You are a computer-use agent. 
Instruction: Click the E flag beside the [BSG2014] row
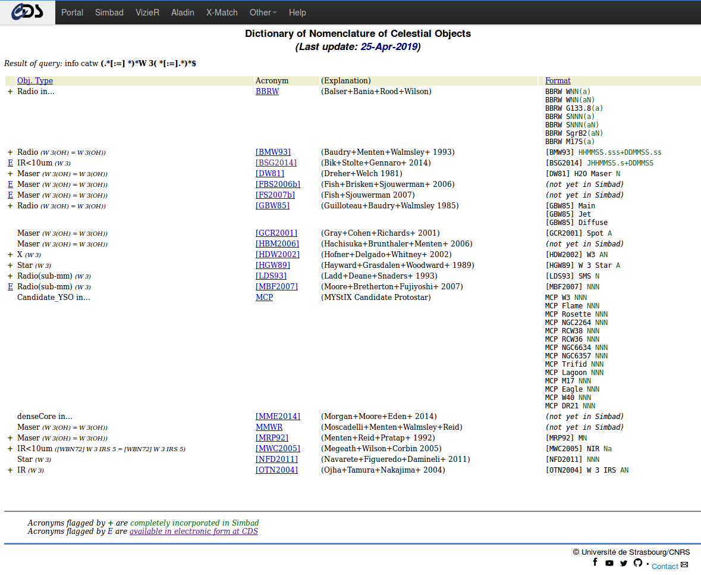click(x=10, y=163)
